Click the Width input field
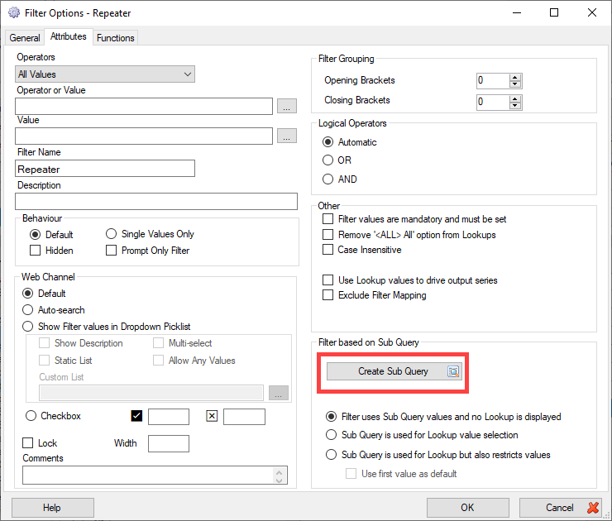Image resolution: width=612 pixels, height=521 pixels. click(x=169, y=444)
